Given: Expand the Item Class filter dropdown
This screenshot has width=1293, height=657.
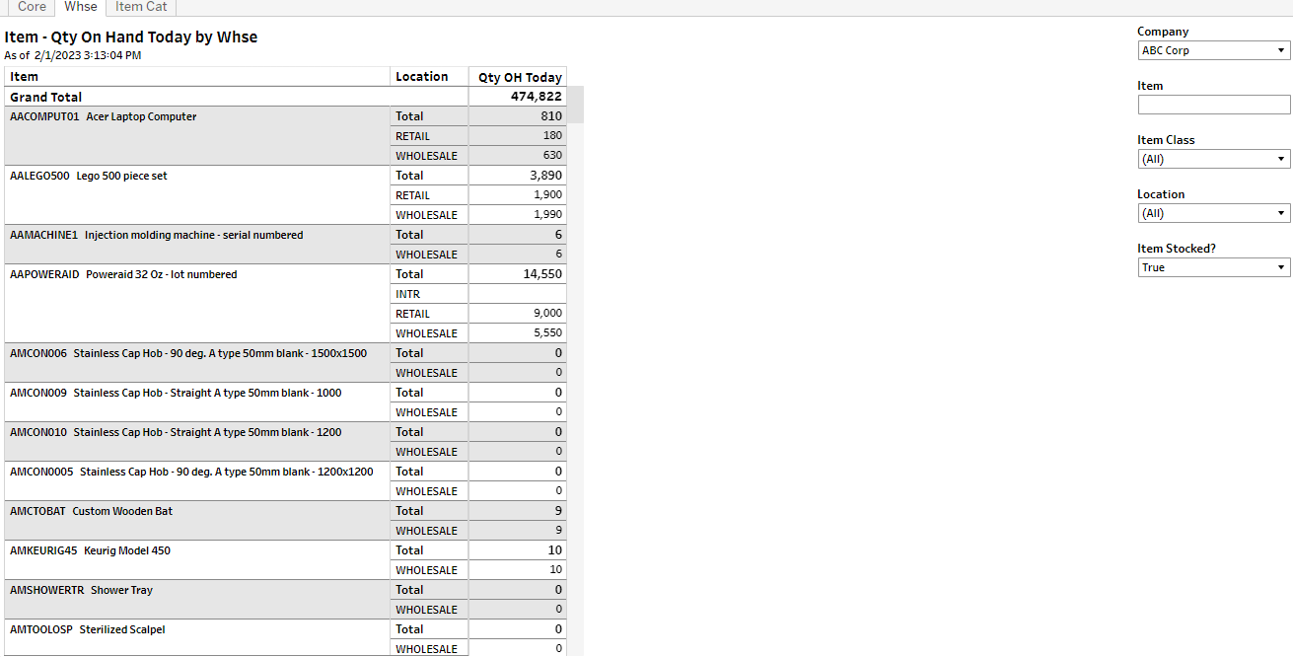Looking at the screenshot, I should tap(1213, 159).
